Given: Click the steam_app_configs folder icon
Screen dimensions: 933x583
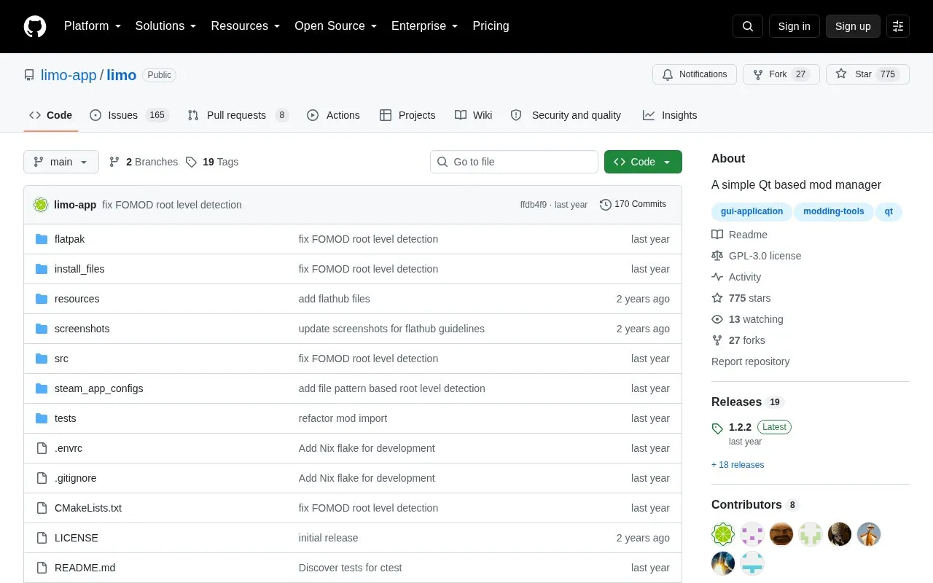Looking at the screenshot, I should click(x=42, y=388).
